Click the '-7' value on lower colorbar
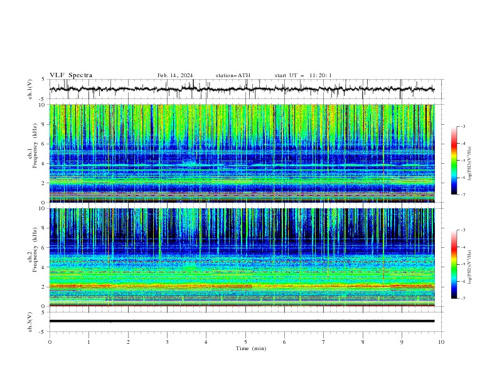Screen dimensions: 497x384 click(x=463, y=299)
